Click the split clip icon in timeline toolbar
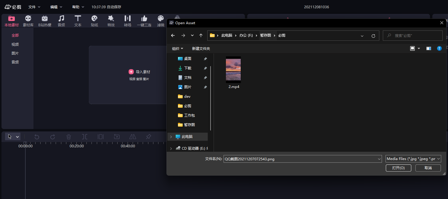This screenshot has height=199, width=448. [x=84, y=136]
